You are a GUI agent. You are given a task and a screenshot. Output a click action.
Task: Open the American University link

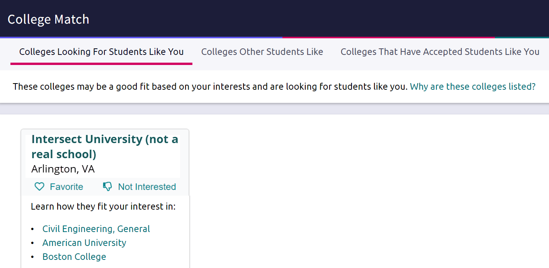click(84, 242)
